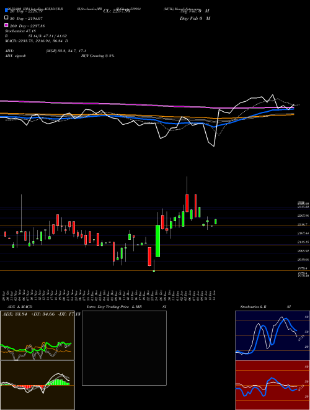The image size is (310, 410).
Task: Click the empty Intra Day Trading Price panel
Action: coord(124,348)
